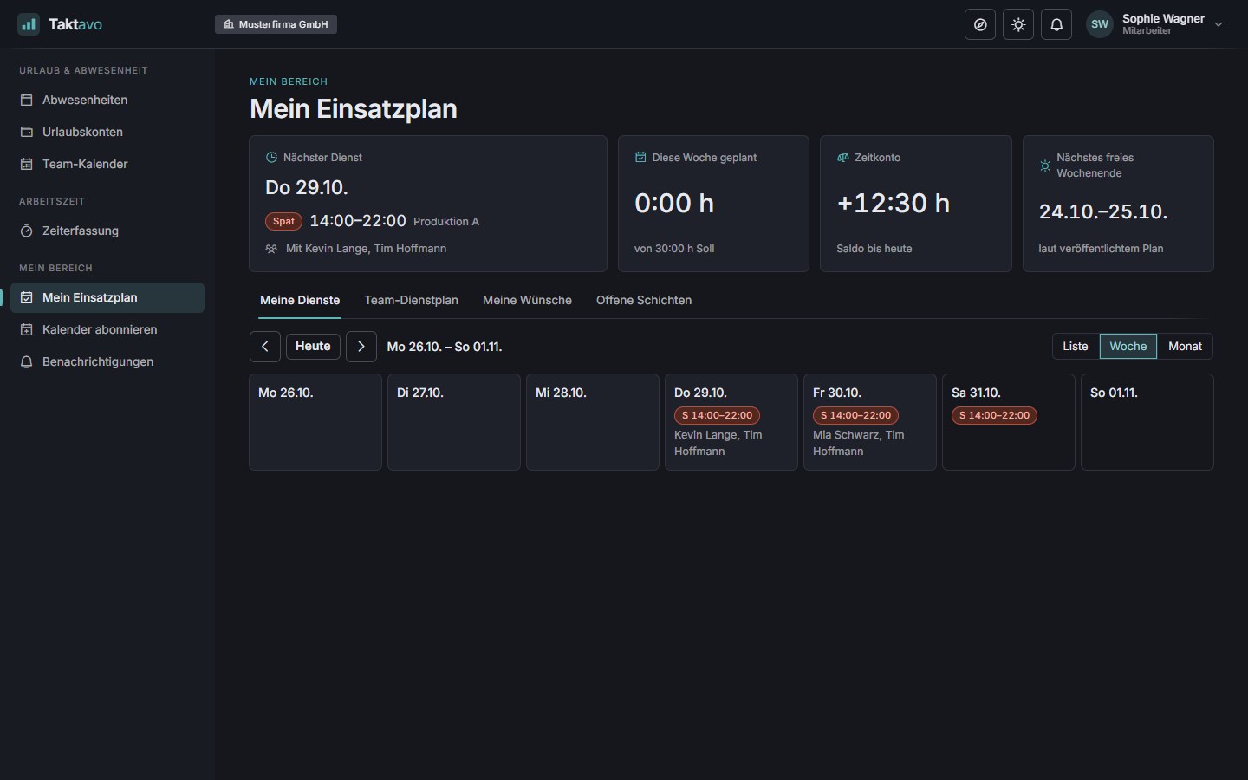Screen dimensions: 1248x780
Task: Open Zeiterfassung in the sidebar
Action: [x=107, y=231]
